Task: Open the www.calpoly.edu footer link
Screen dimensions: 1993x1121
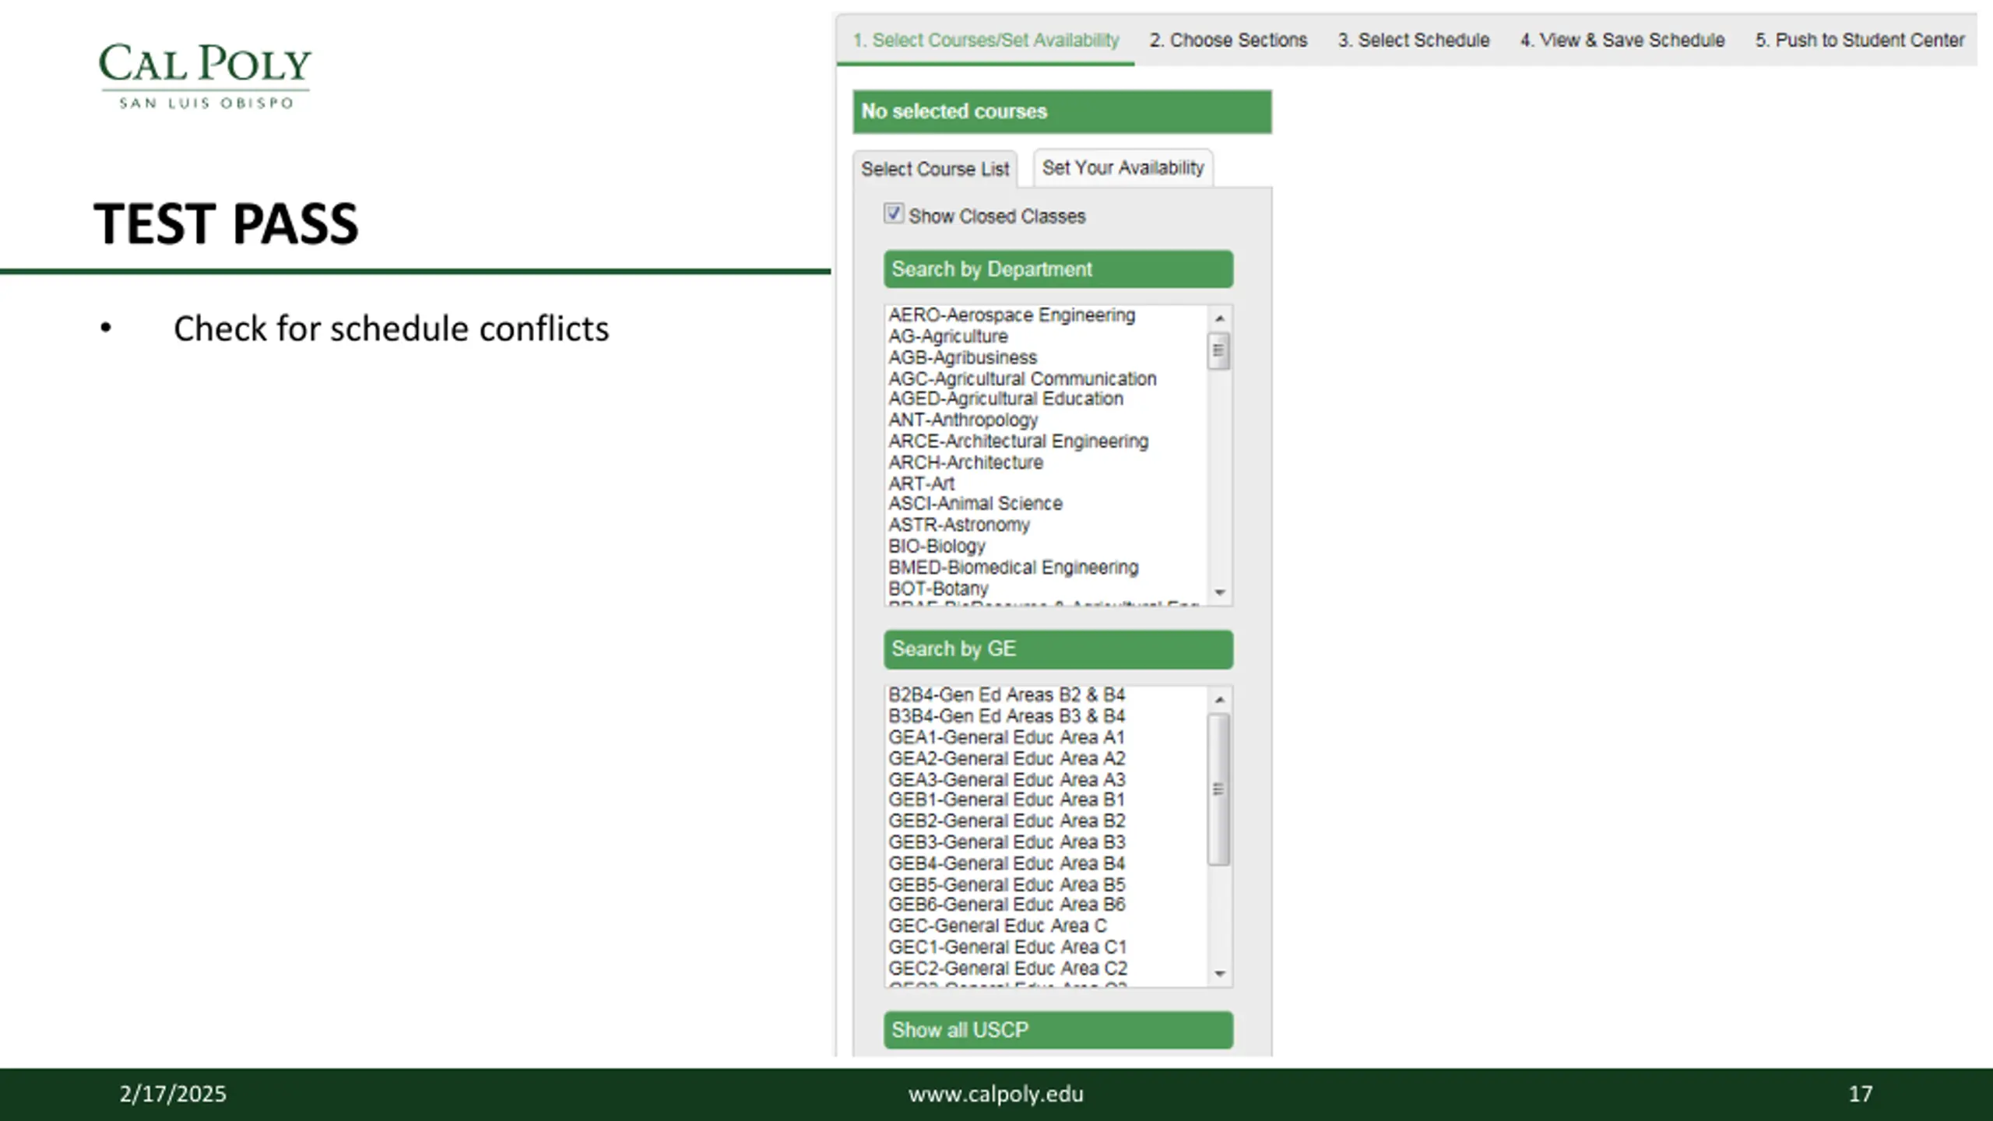Action: tap(996, 1094)
